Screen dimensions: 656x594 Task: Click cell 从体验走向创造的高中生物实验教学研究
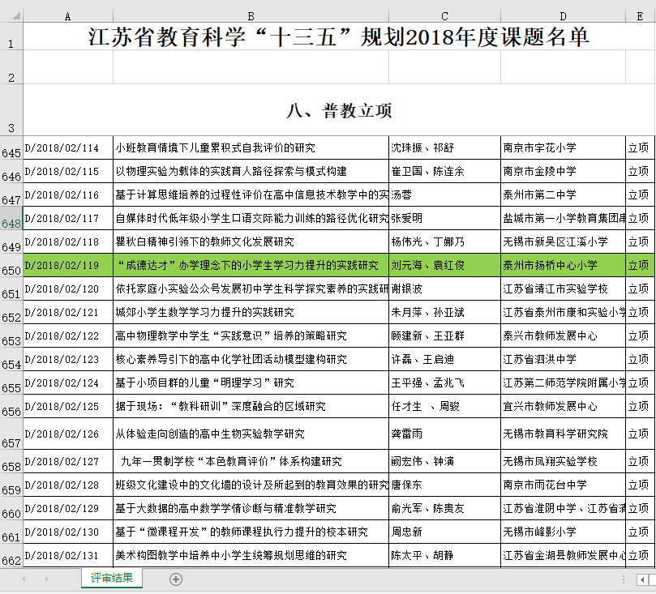pos(251,434)
